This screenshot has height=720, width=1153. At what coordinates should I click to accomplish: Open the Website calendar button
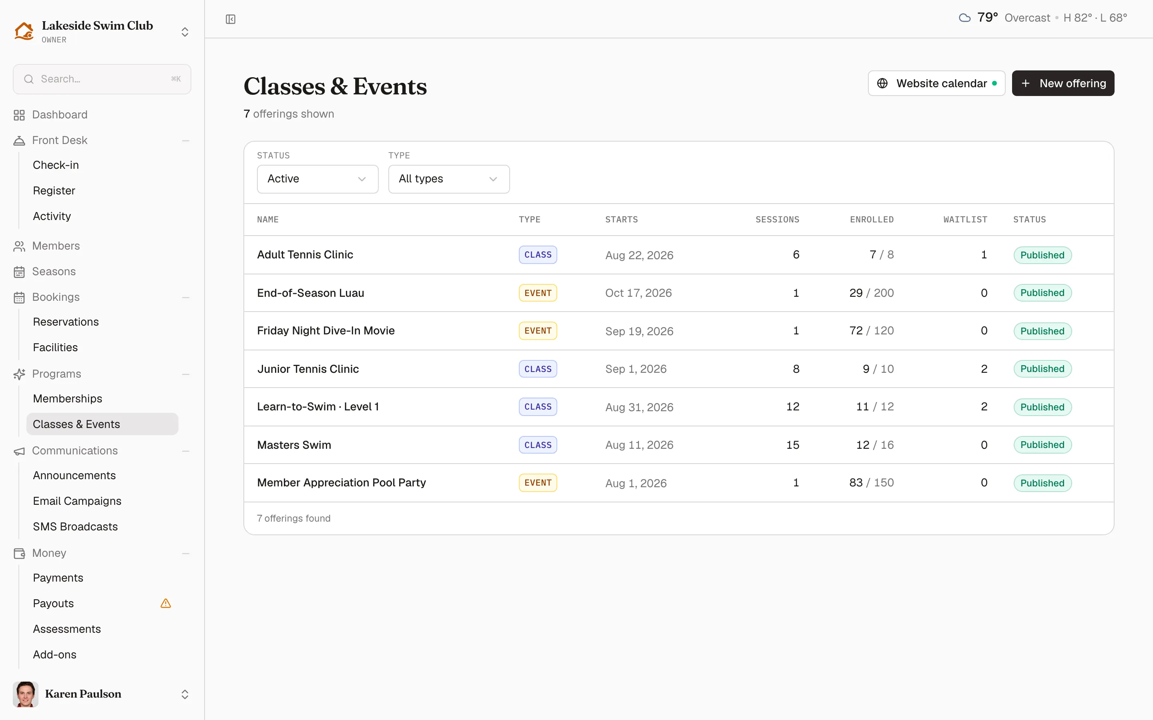pyautogui.click(x=936, y=83)
